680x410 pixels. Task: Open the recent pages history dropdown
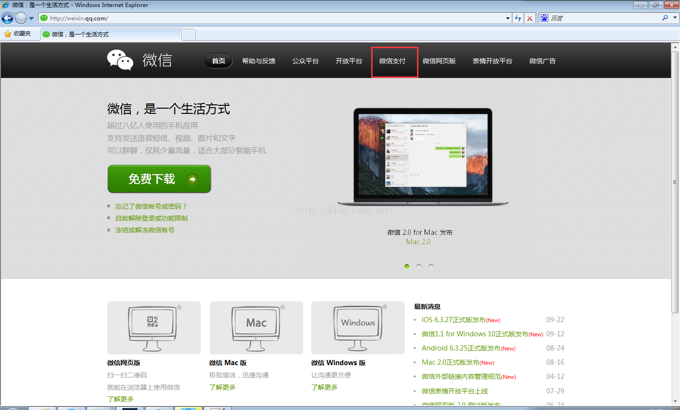pos(32,18)
